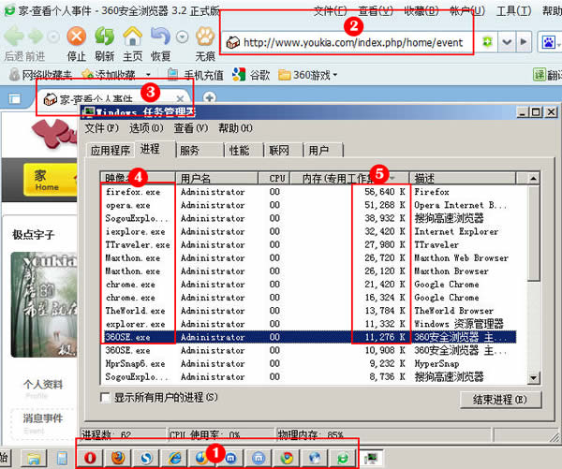Open Internet Explorer icon on the taskbar
This screenshot has width=562, height=469.
click(174, 458)
